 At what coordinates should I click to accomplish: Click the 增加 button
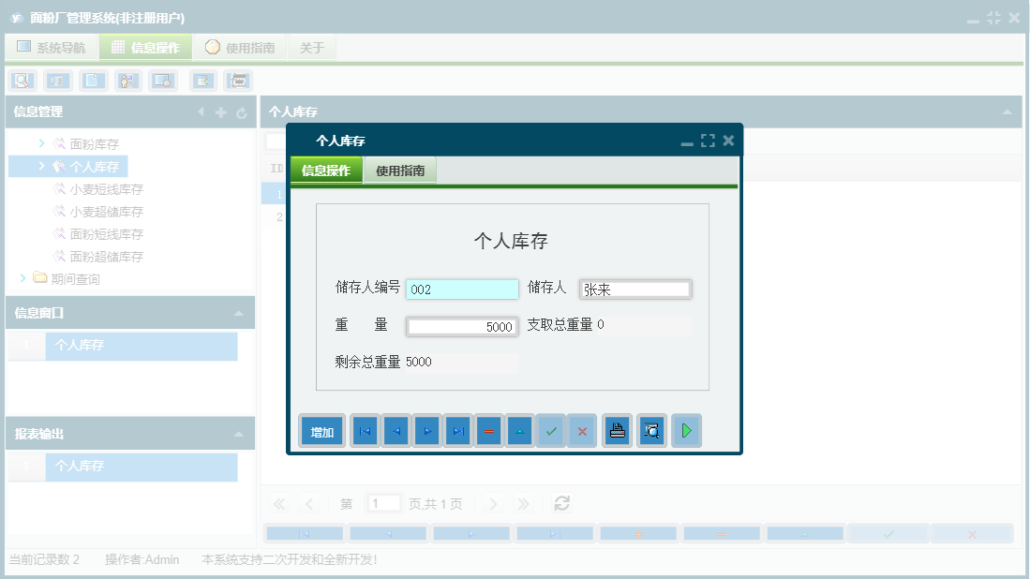coord(321,430)
